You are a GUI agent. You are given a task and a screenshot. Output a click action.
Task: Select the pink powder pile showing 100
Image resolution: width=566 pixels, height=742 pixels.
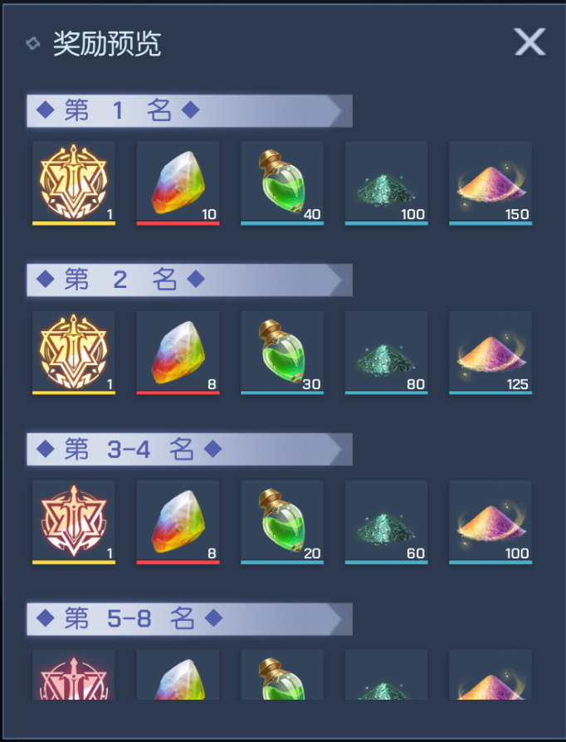490,522
